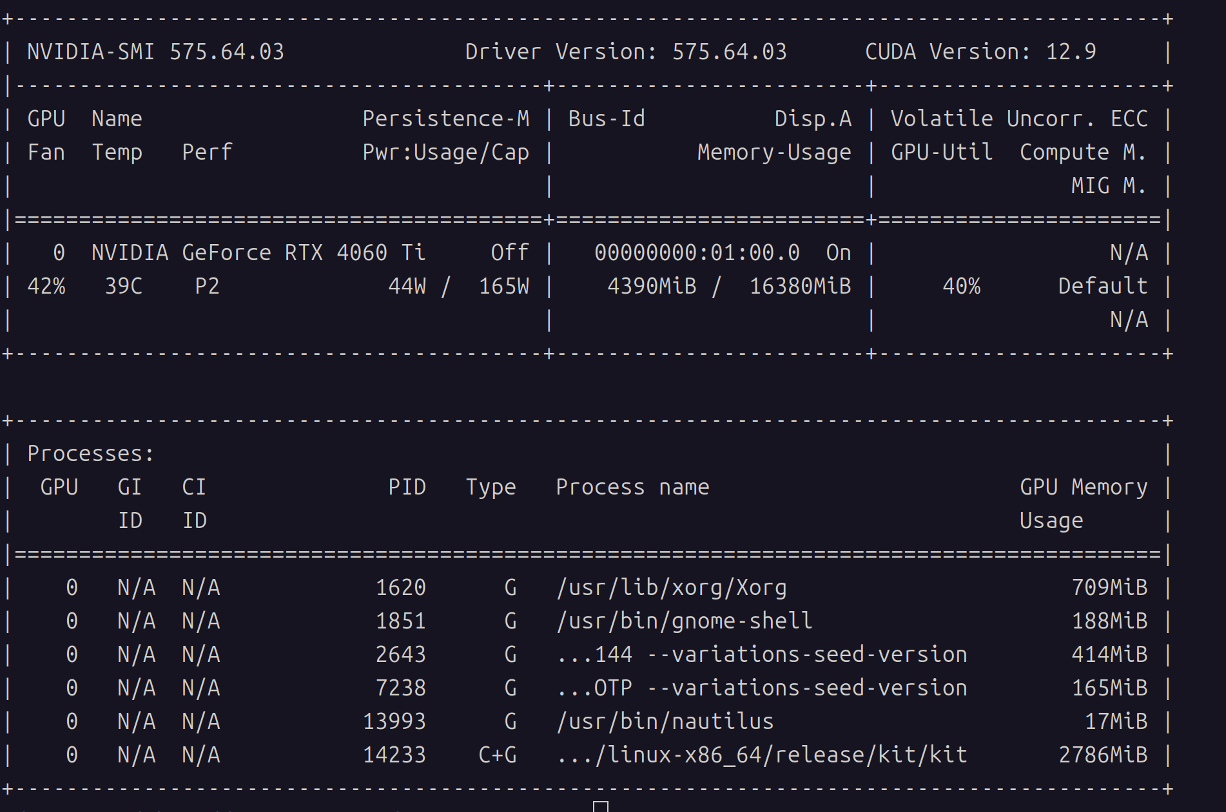1226x812 pixels.
Task: Click the 414MiB memory usage value
Action: (1110, 654)
